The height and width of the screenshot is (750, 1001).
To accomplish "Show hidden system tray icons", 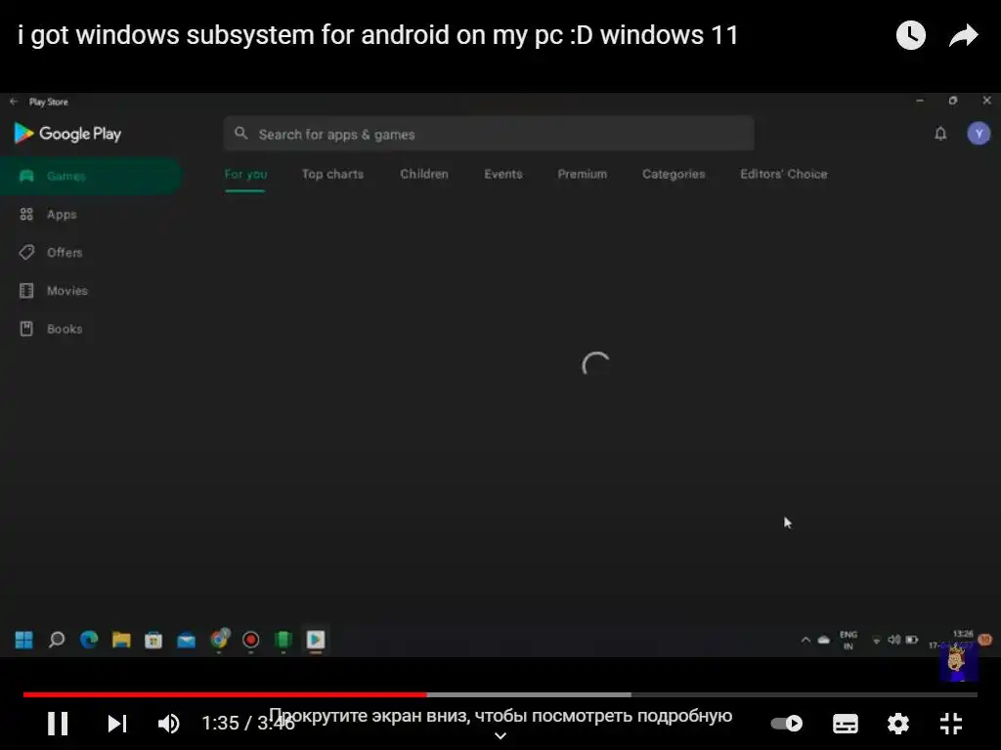I will tap(805, 640).
